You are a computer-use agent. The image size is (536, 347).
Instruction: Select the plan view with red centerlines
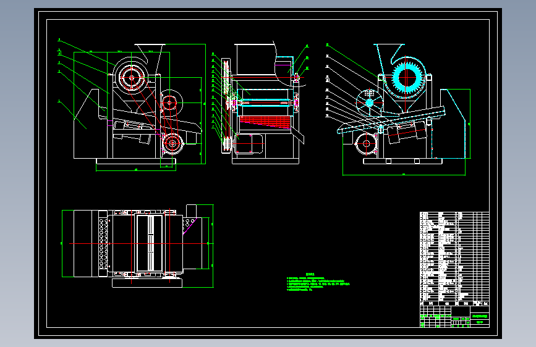pyautogui.click(x=137, y=246)
